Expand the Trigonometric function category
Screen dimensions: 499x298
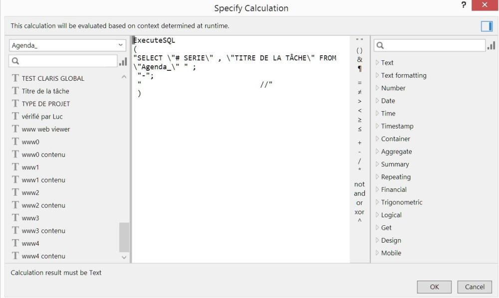point(401,202)
